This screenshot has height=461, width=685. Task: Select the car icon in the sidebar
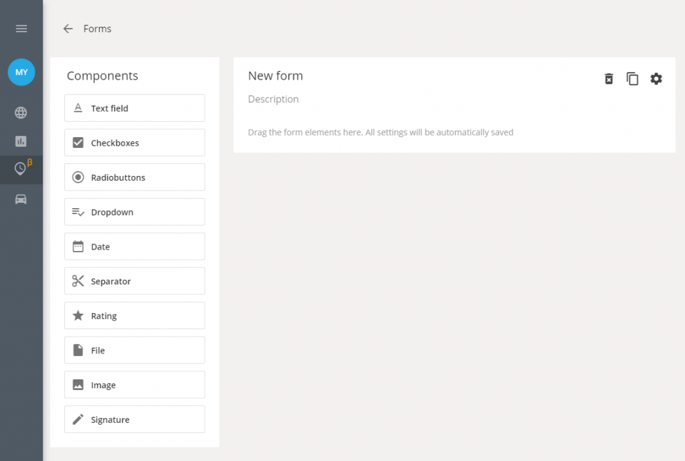pos(21,199)
